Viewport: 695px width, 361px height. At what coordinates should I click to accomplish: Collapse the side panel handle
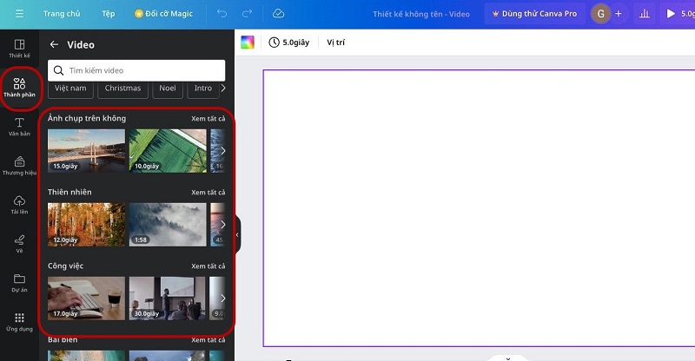[237, 235]
